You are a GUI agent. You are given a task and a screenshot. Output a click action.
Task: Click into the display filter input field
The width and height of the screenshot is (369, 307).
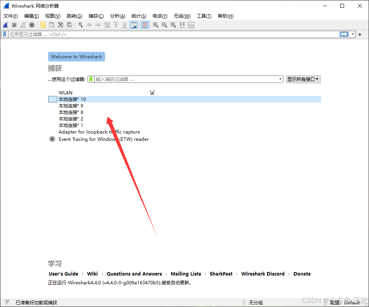coord(174,35)
